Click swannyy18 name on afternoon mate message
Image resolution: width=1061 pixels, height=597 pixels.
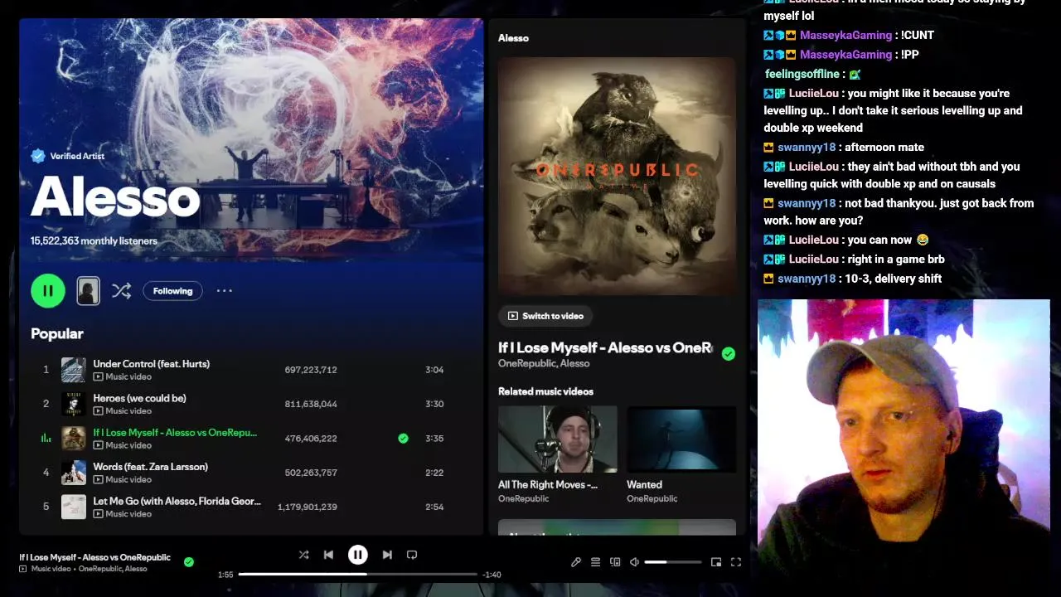[x=807, y=148]
